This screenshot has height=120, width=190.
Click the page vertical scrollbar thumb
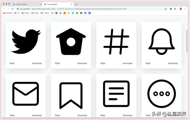pos(187,41)
